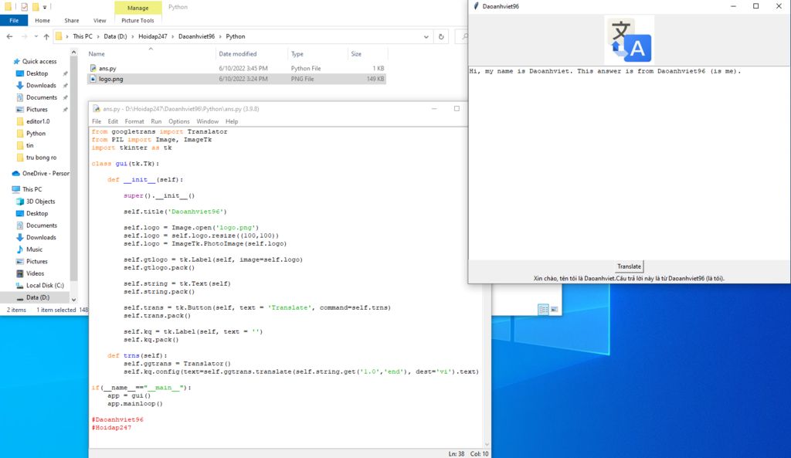Screen dimensions: 791x458
Task: Switch Explorer to details view via status bar icon
Action: (543, 309)
